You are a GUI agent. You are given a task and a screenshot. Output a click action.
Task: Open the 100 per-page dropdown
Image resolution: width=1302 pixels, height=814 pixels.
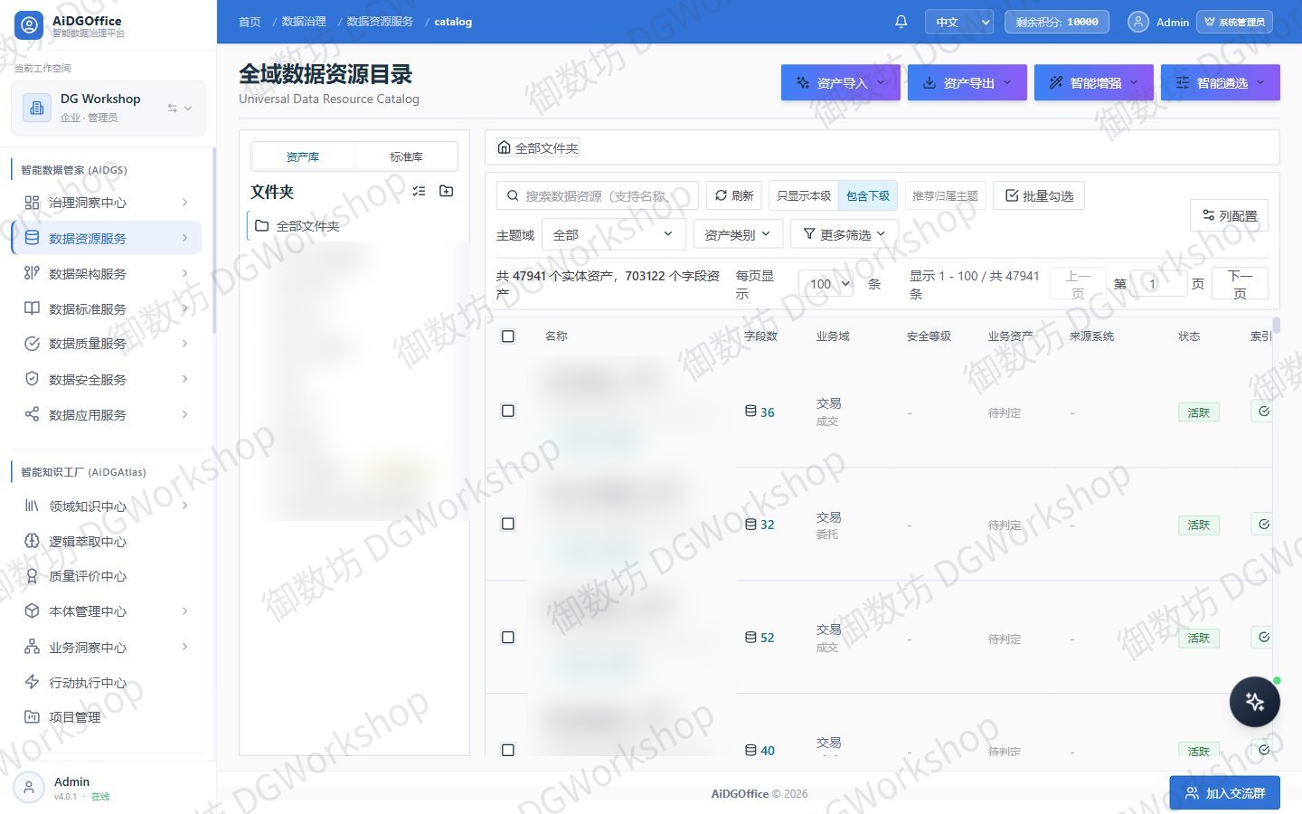coord(826,283)
